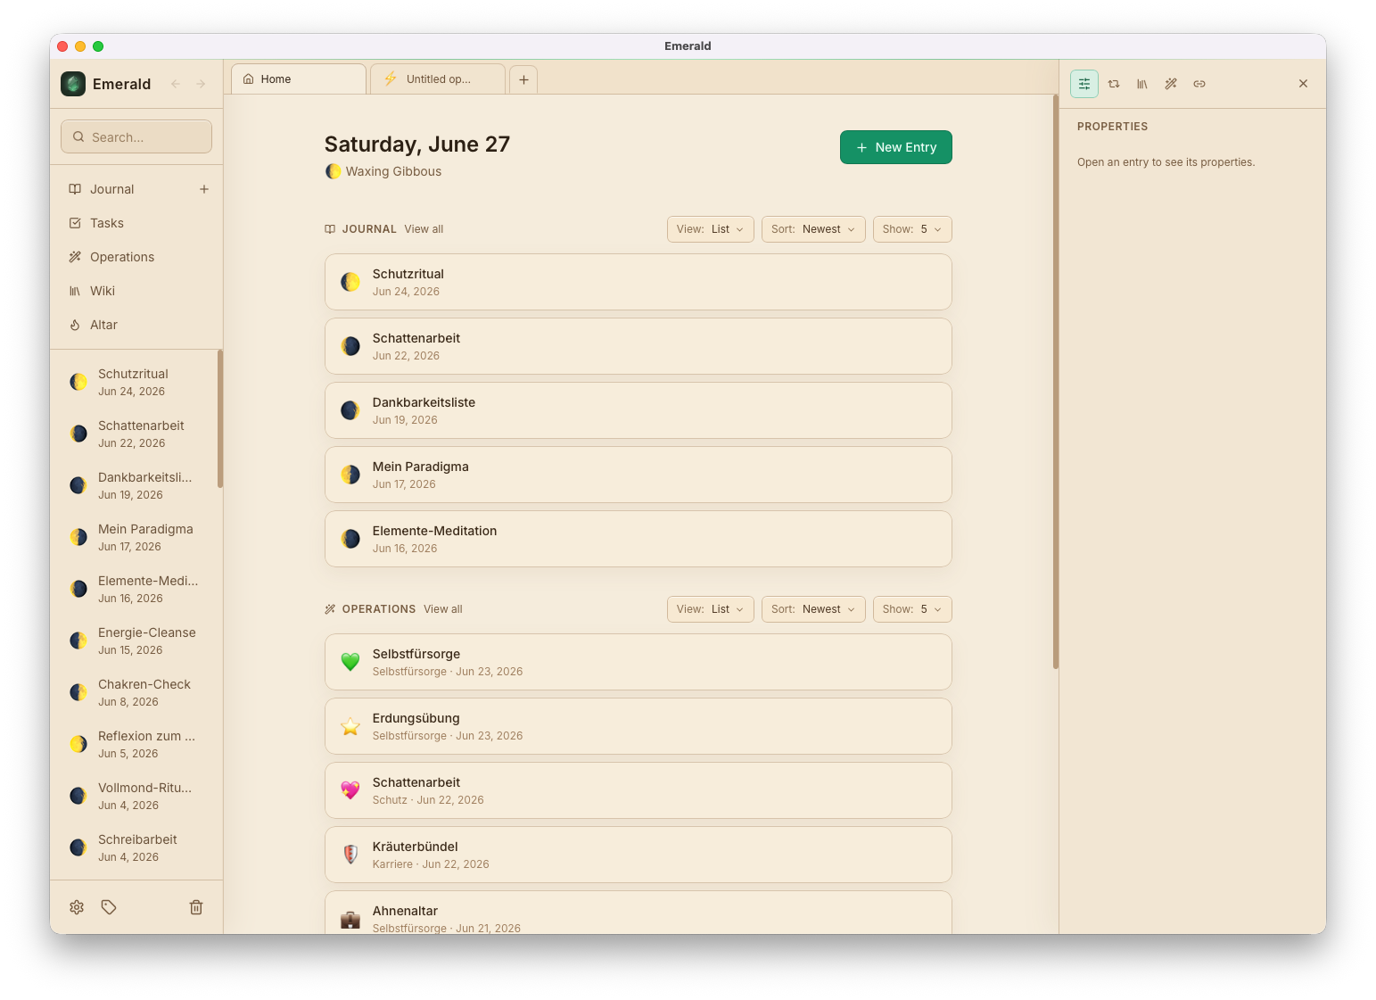Click View all next to Operations
The height and width of the screenshot is (1000, 1376).
443,609
